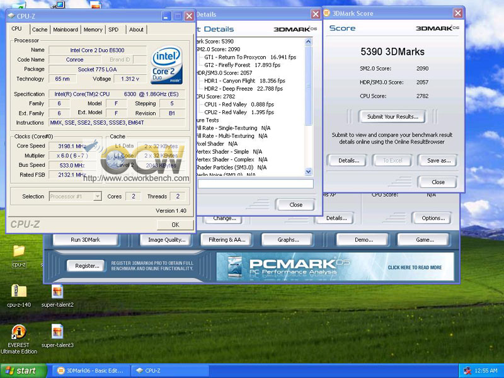Open the cpu-z folder on desktop
Viewport: 504px width, 378px height.
(19, 256)
